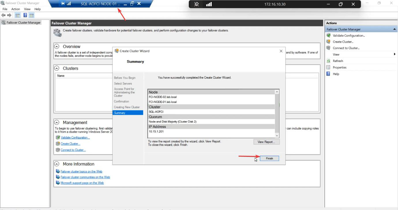Click Connect to Cluster text in Actions pane
Image resolution: width=398 pixels, height=210 pixels.
point(346,48)
